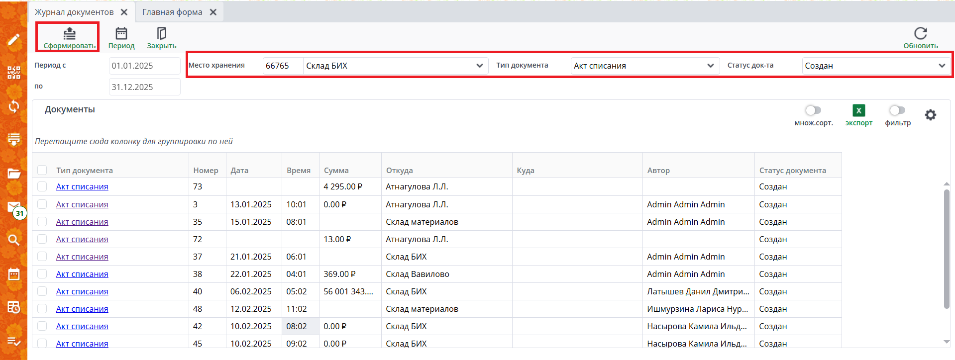The image size is (955, 360).
Task: Open the Статус док-та dropdown
Action: click(x=942, y=66)
